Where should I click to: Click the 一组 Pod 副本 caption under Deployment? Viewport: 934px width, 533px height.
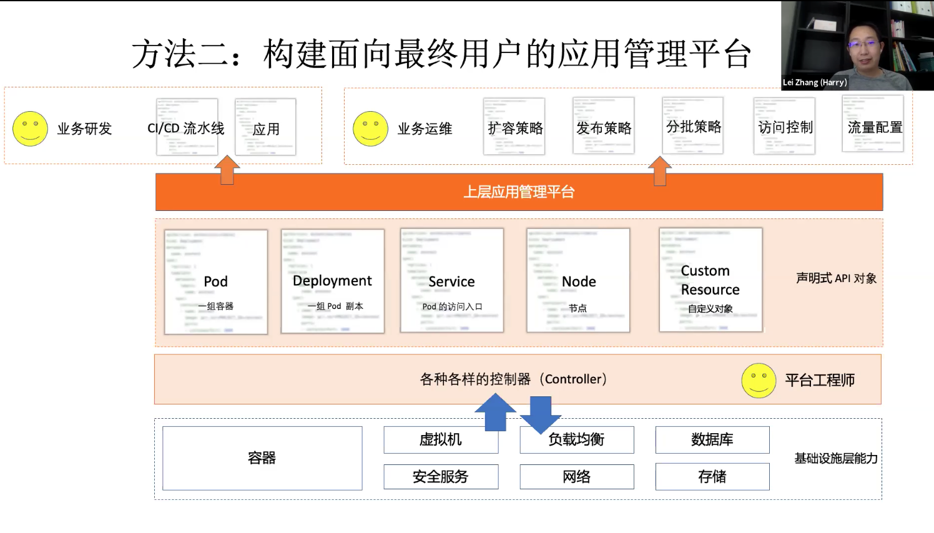(x=335, y=306)
